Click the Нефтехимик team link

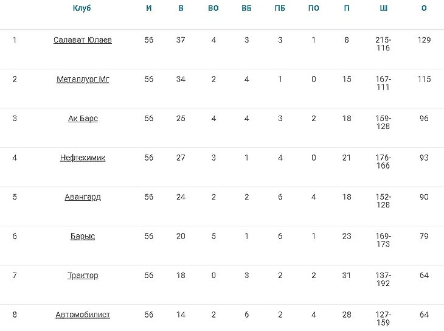pos(82,158)
